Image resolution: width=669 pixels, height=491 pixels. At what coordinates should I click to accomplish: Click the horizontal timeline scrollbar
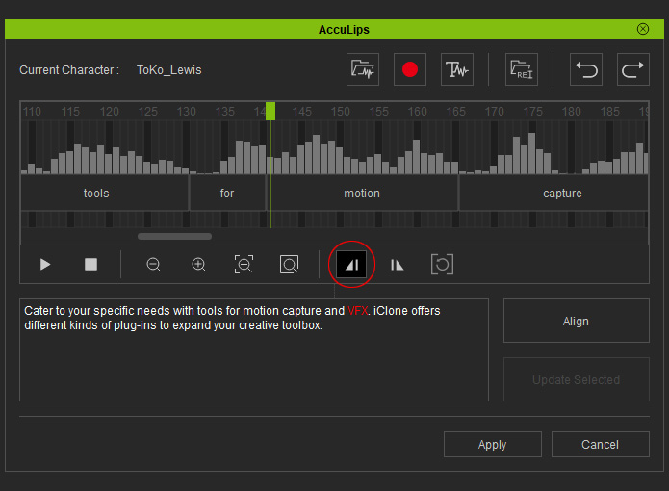click(x=174, y=236)
